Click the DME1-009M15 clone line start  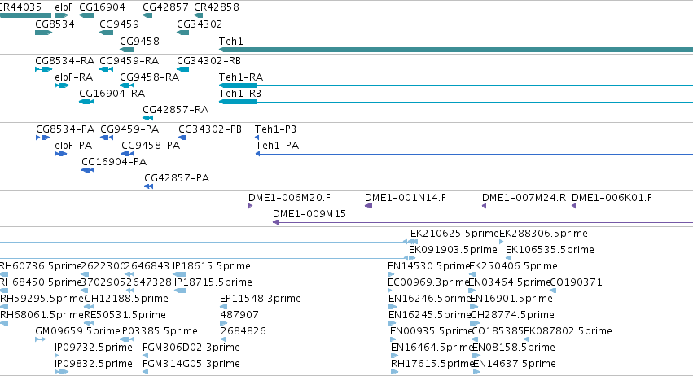(x=276, y=222)
